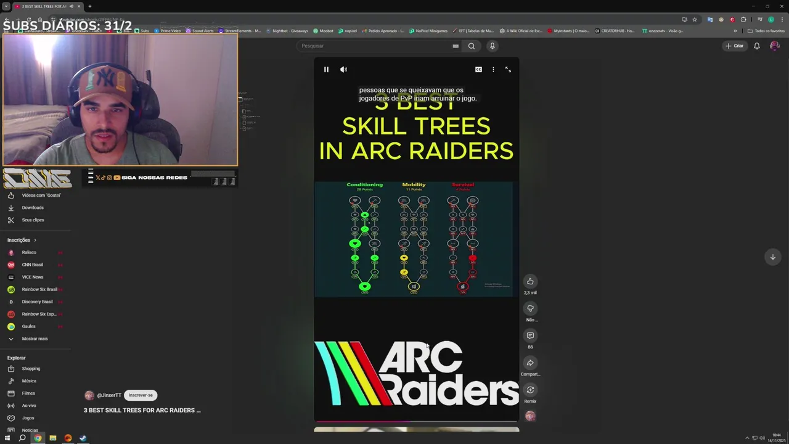Image resolution: width=789 pixels, height=444 pixels.
Task: Dislike the Short with thumbs down
Action: coord(530,308)
